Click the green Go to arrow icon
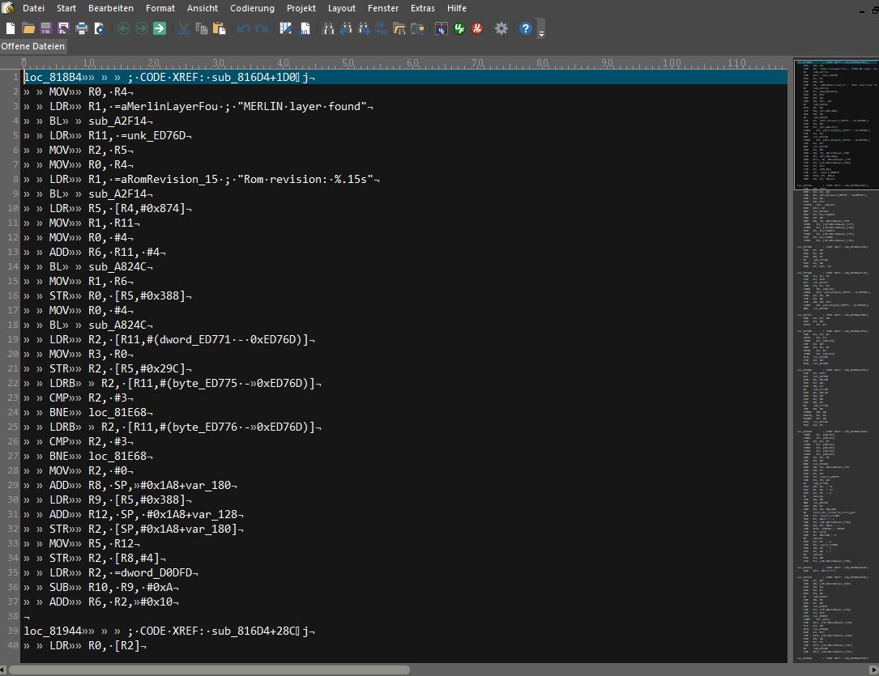879x676 pixels. click(160, 28)
